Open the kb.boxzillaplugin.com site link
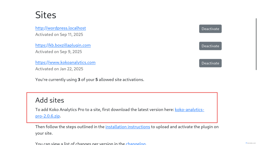This screenshot has height=145, width=257. [63, 45]
